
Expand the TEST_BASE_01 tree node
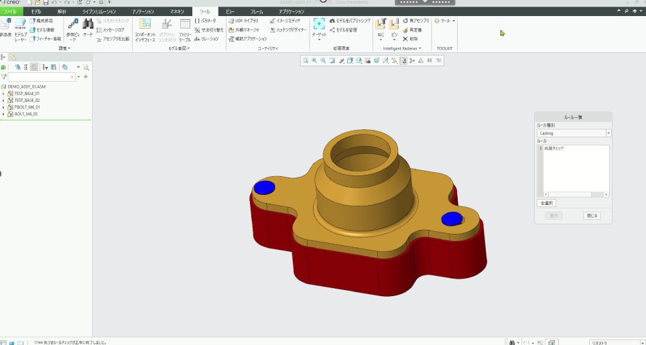[3, 94]
